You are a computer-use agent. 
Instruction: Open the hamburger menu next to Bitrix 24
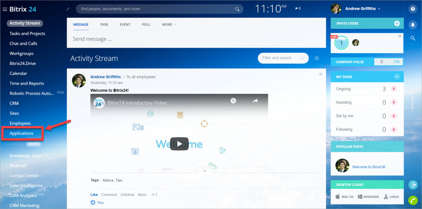click(x=5, y=9)
